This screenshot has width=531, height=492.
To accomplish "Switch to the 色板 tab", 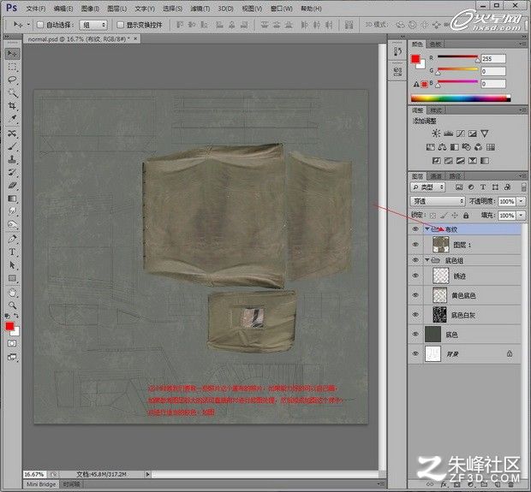I will tap(435, 44).
